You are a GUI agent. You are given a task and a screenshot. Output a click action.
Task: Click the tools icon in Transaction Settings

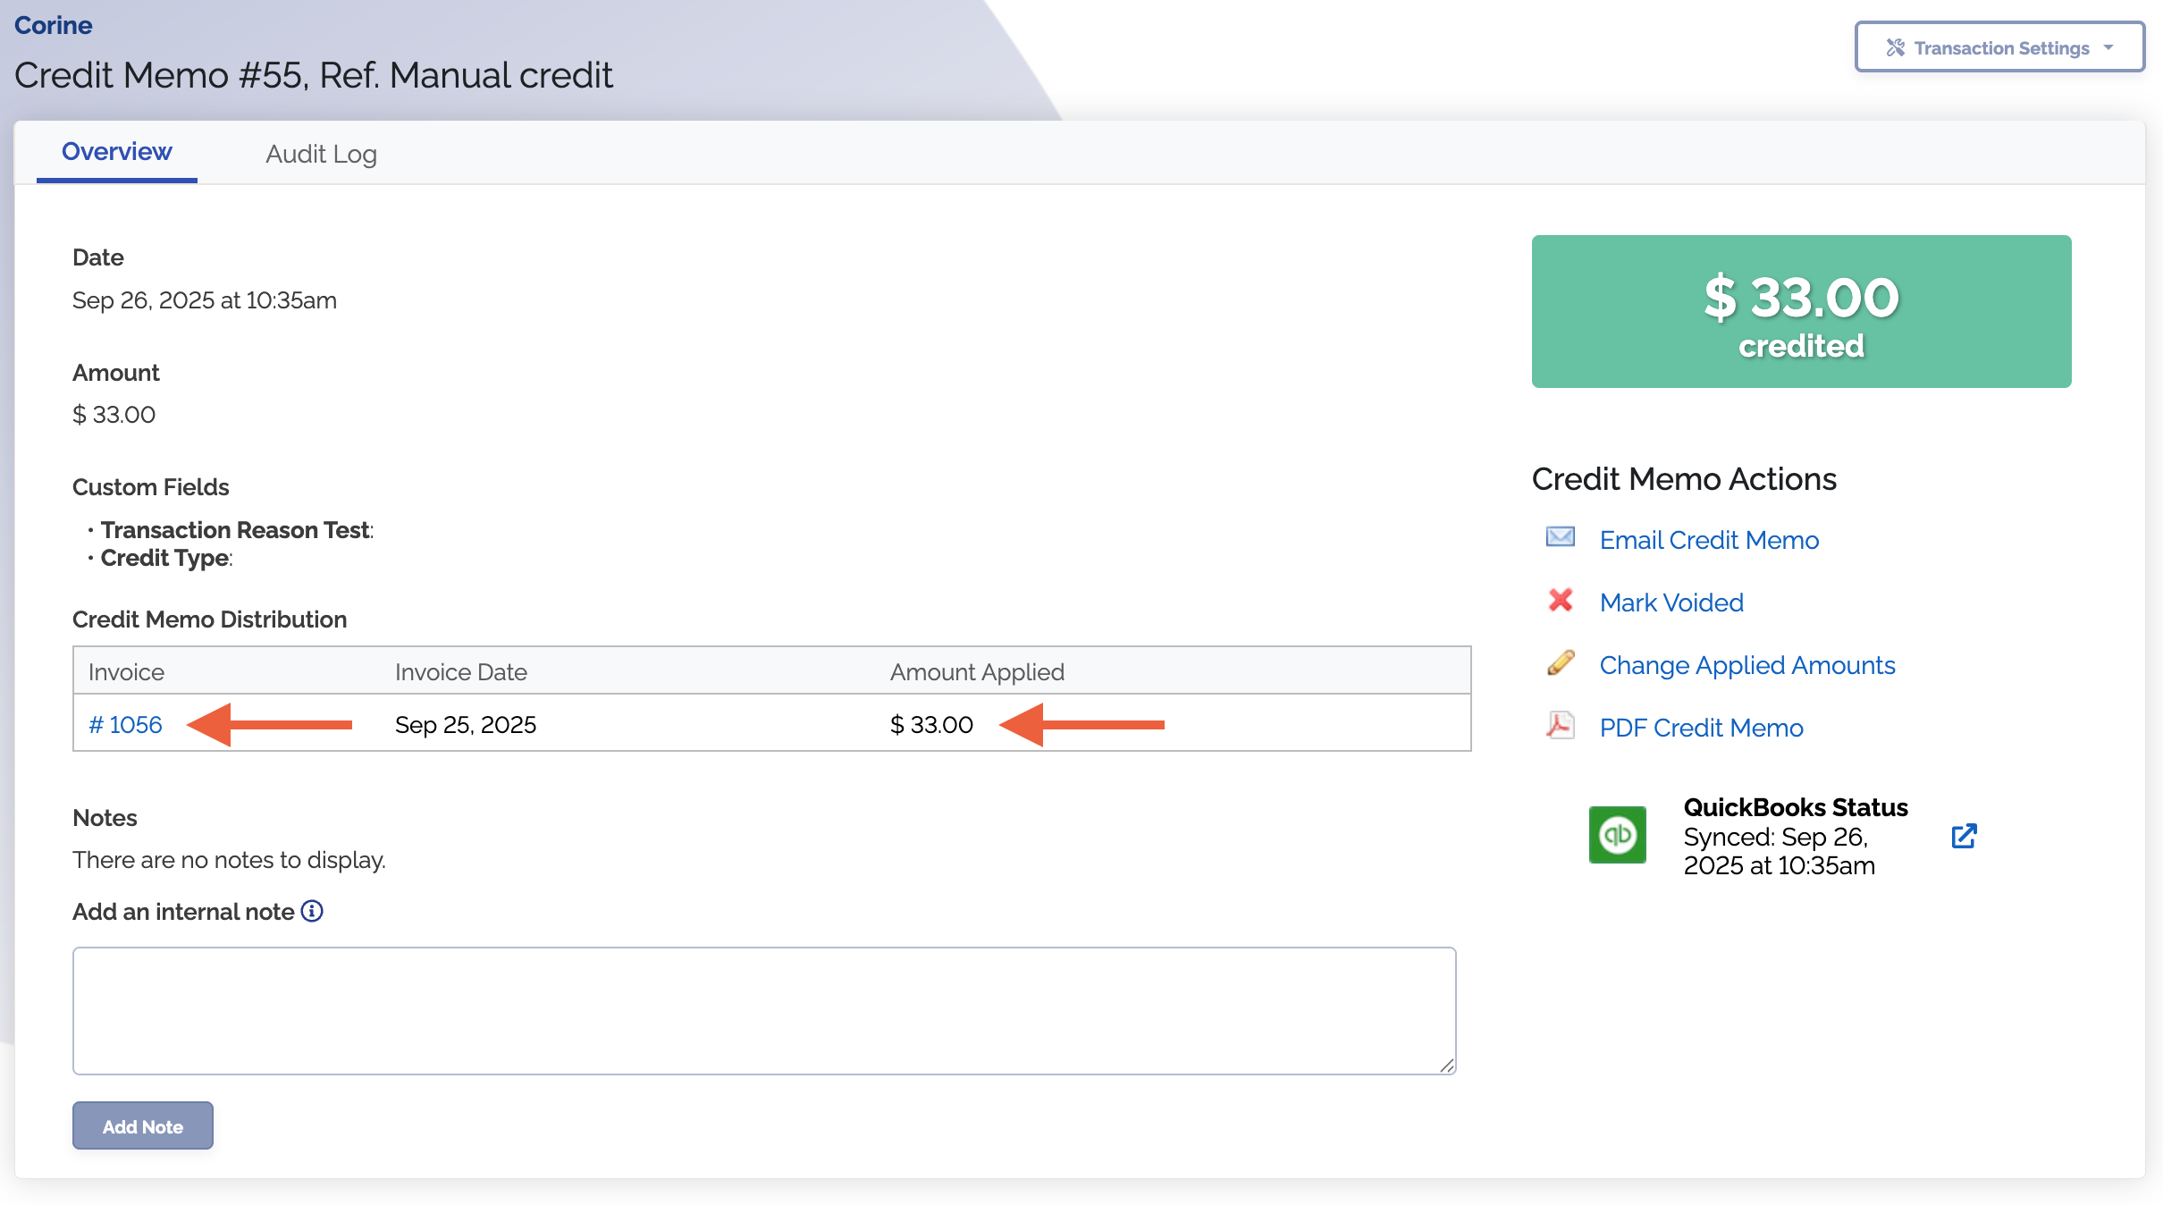[1895, 47]
